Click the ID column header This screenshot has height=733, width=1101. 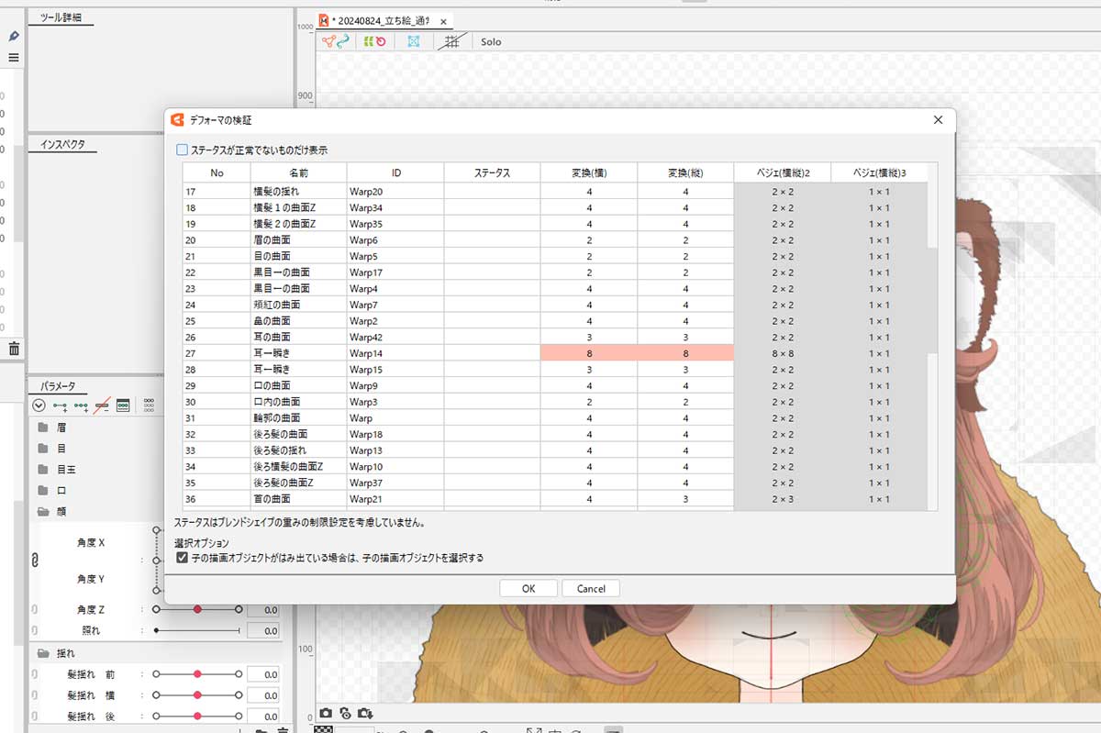(x=395, y=173)
